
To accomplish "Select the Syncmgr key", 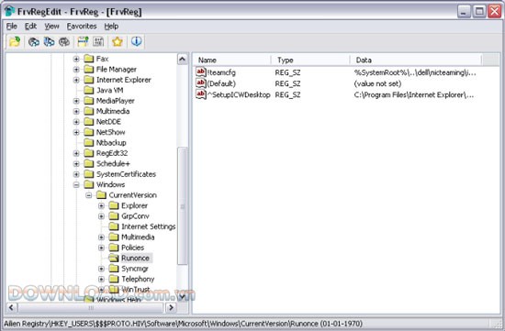I will [x=135, y=269].
